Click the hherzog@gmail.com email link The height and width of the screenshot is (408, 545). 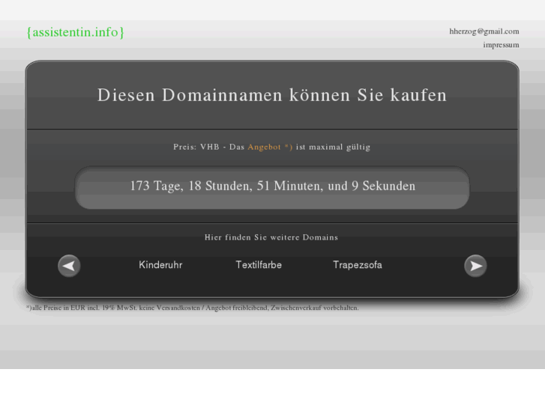tap(484, 31)
